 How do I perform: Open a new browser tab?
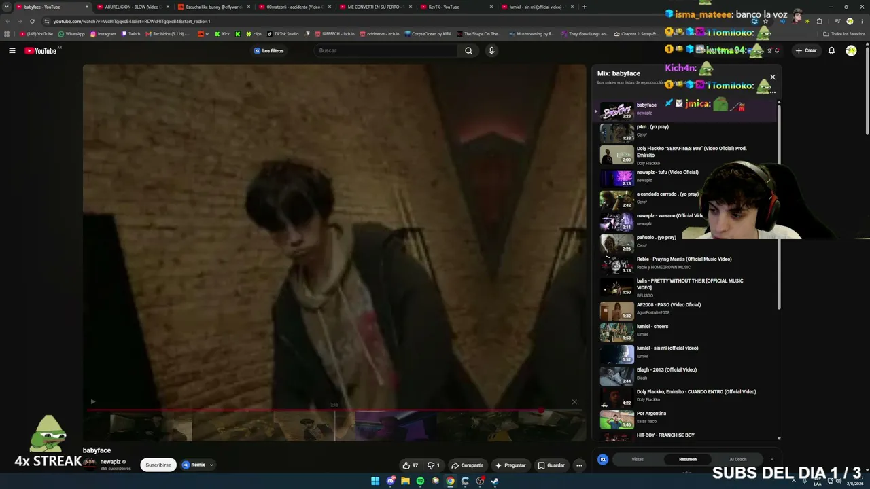(584, 7)
